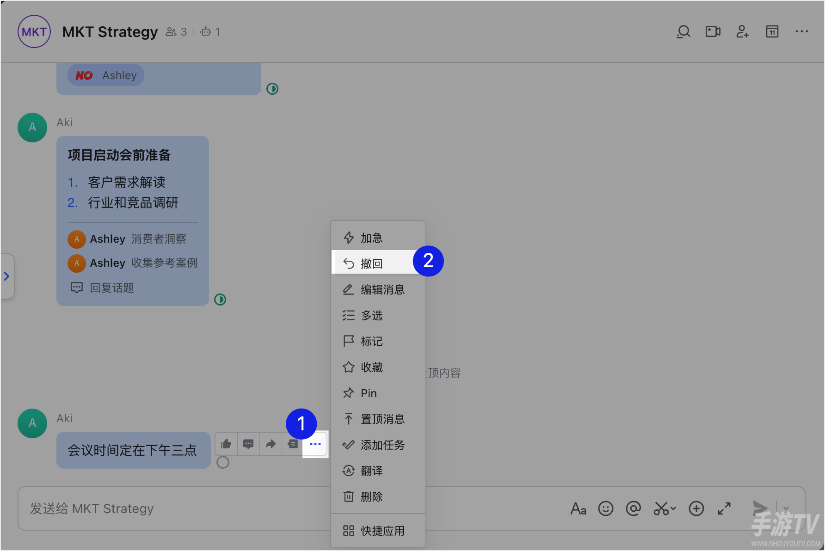
Task: Choose Pin in the context menu
Action: (x=378, y=393)
